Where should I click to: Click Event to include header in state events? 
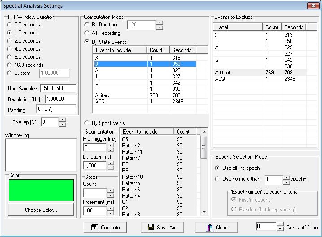(120, 50)
